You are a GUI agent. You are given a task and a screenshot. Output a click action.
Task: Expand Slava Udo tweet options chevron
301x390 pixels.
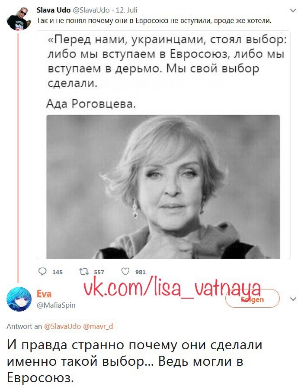(x=293, y=10)
